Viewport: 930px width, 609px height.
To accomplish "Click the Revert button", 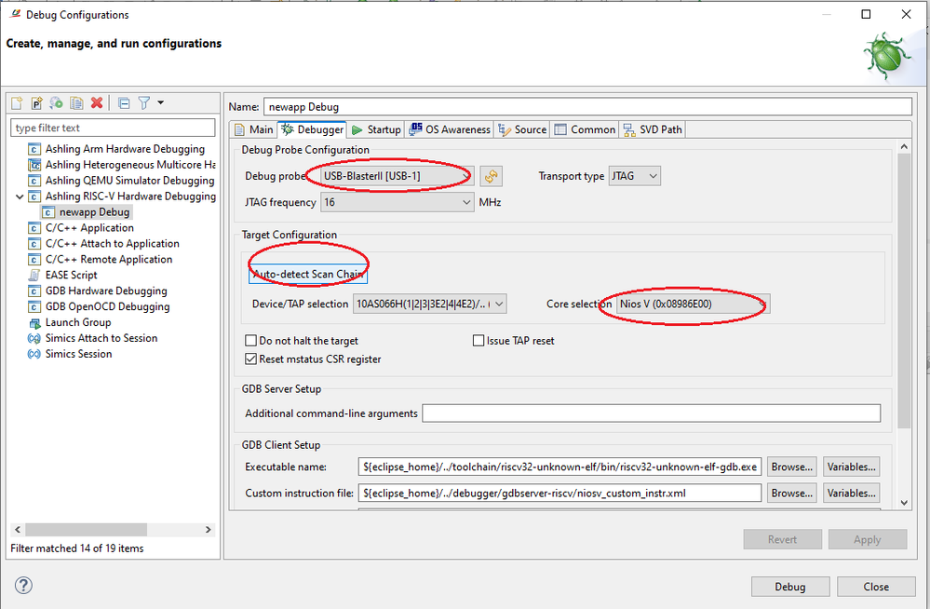I will point(782,539).
